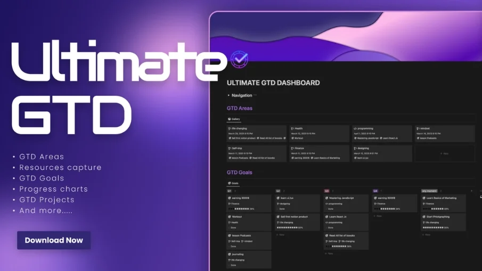Click the 49% progress bar on Learn Basics of Marketing
This screenshot has height=271, width=482.
coord(436,209)
